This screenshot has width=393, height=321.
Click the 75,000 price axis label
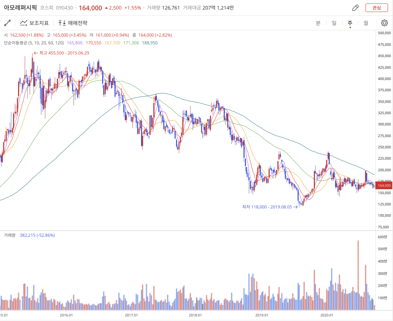(384, 227)
